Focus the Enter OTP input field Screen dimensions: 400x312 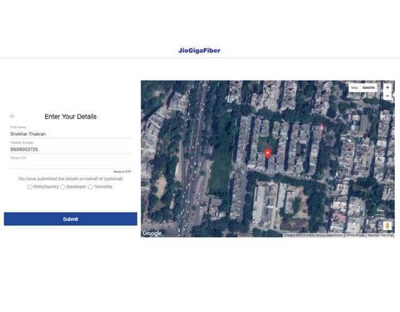pos(71,165)
